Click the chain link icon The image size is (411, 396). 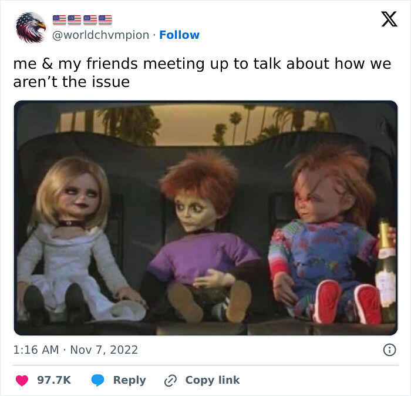[x=170, y=381]
